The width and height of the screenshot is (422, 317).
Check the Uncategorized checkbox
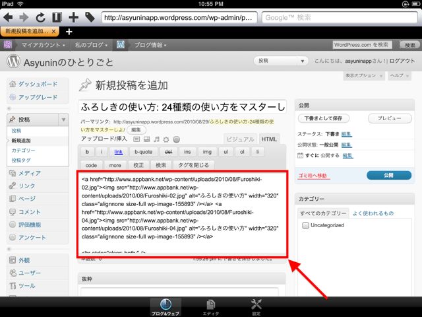coord(305,225)
